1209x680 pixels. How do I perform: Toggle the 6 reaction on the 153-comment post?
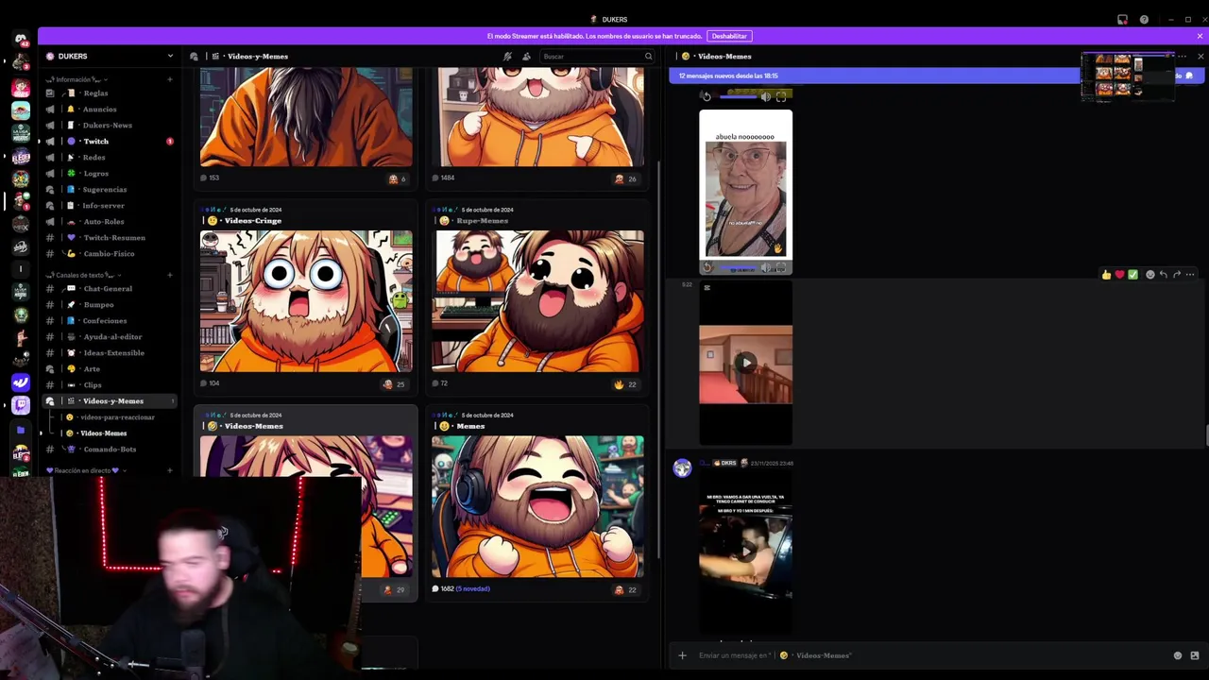[x=397, y=178]
